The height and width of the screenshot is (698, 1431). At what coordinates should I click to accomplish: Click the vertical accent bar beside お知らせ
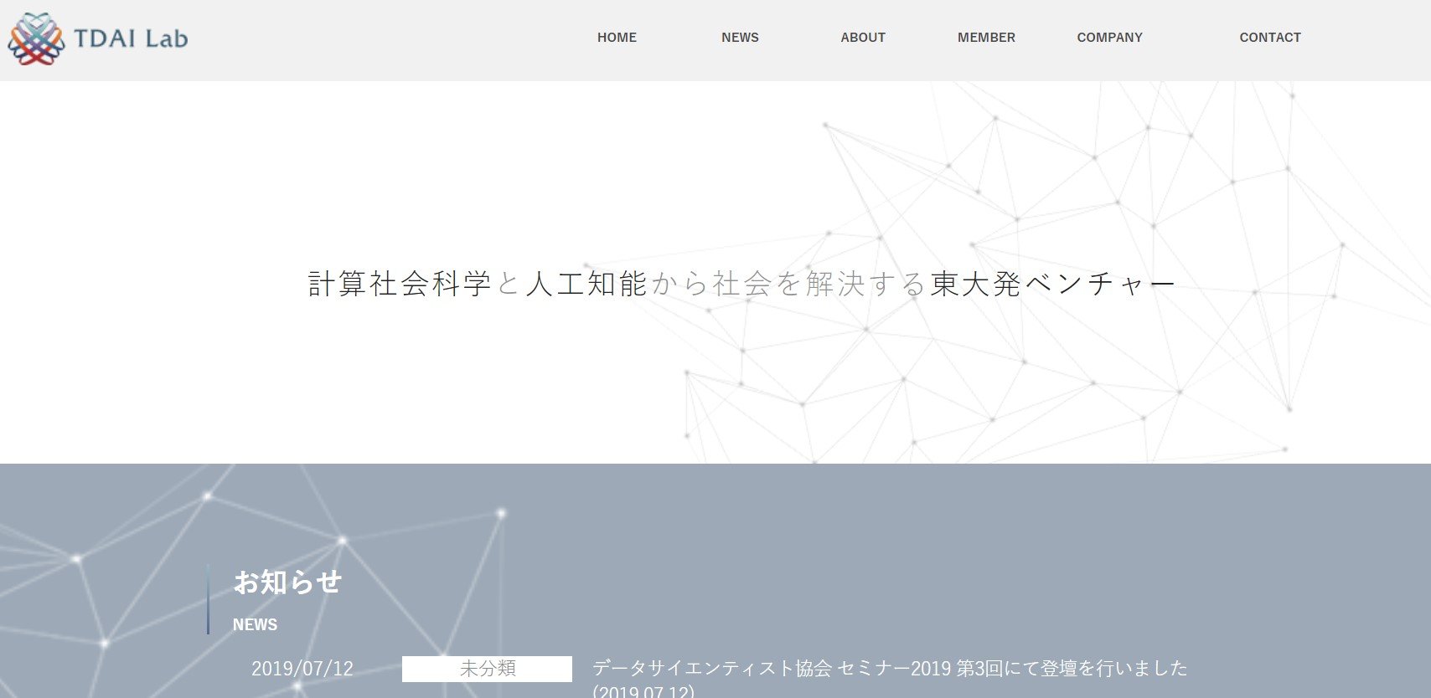tap(208, 599)
